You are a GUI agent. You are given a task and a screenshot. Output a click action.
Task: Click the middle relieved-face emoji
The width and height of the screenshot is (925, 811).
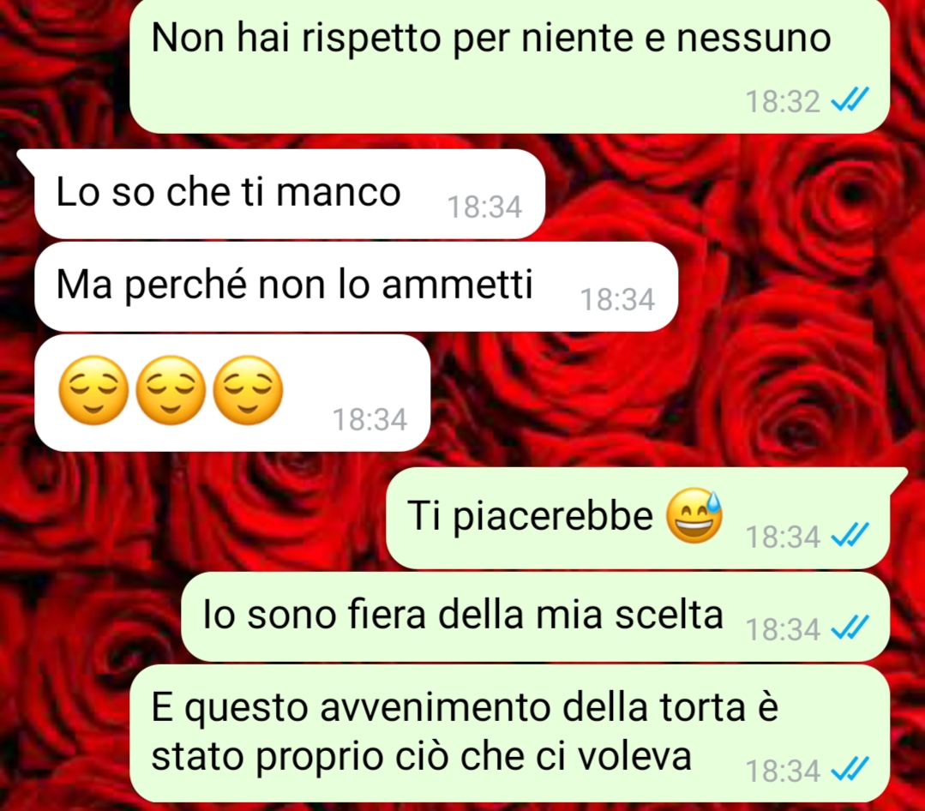(x=171, y=390)
